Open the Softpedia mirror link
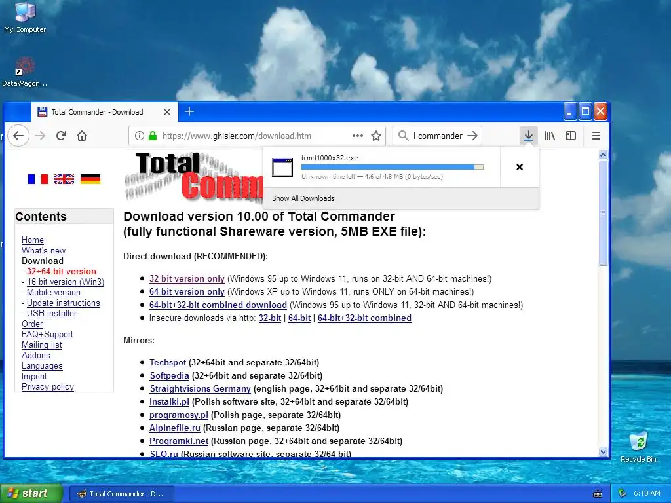Image resolution: width=671 pixels, height=503 pixels. (170, 375)
